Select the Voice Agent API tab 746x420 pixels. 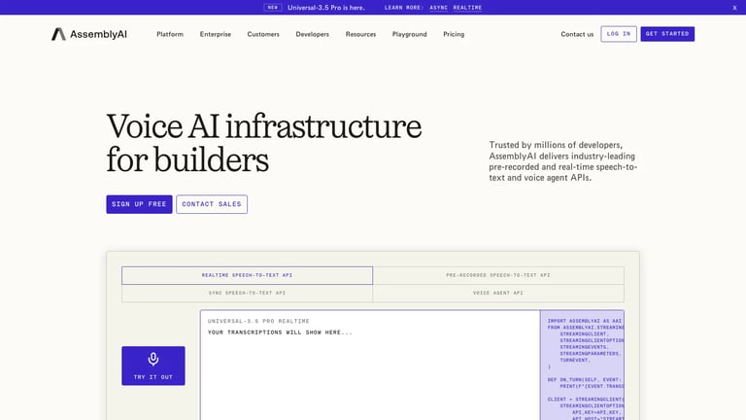tap(498, 293)
